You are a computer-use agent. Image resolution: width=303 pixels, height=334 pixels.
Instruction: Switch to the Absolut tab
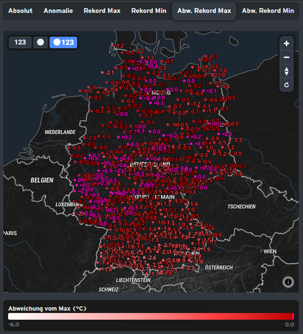click(x=20, y=10)
